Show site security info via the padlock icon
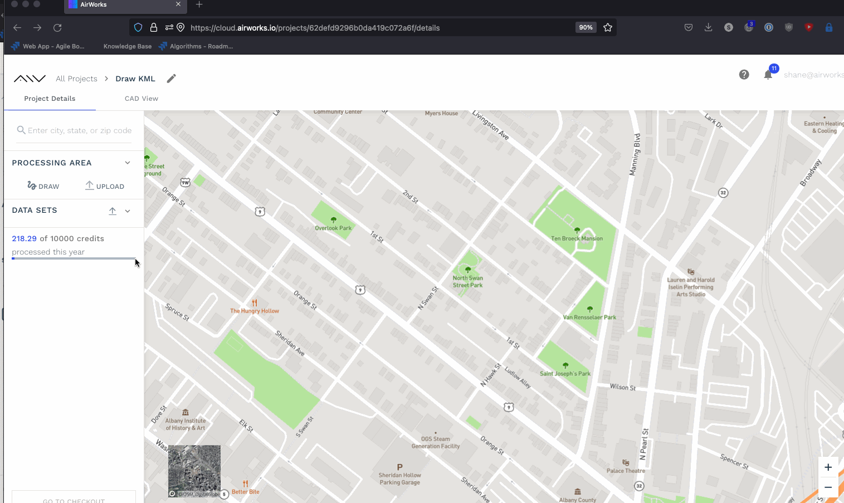The width and height of the screenshot is (844, 503). (x=154, y=28)
